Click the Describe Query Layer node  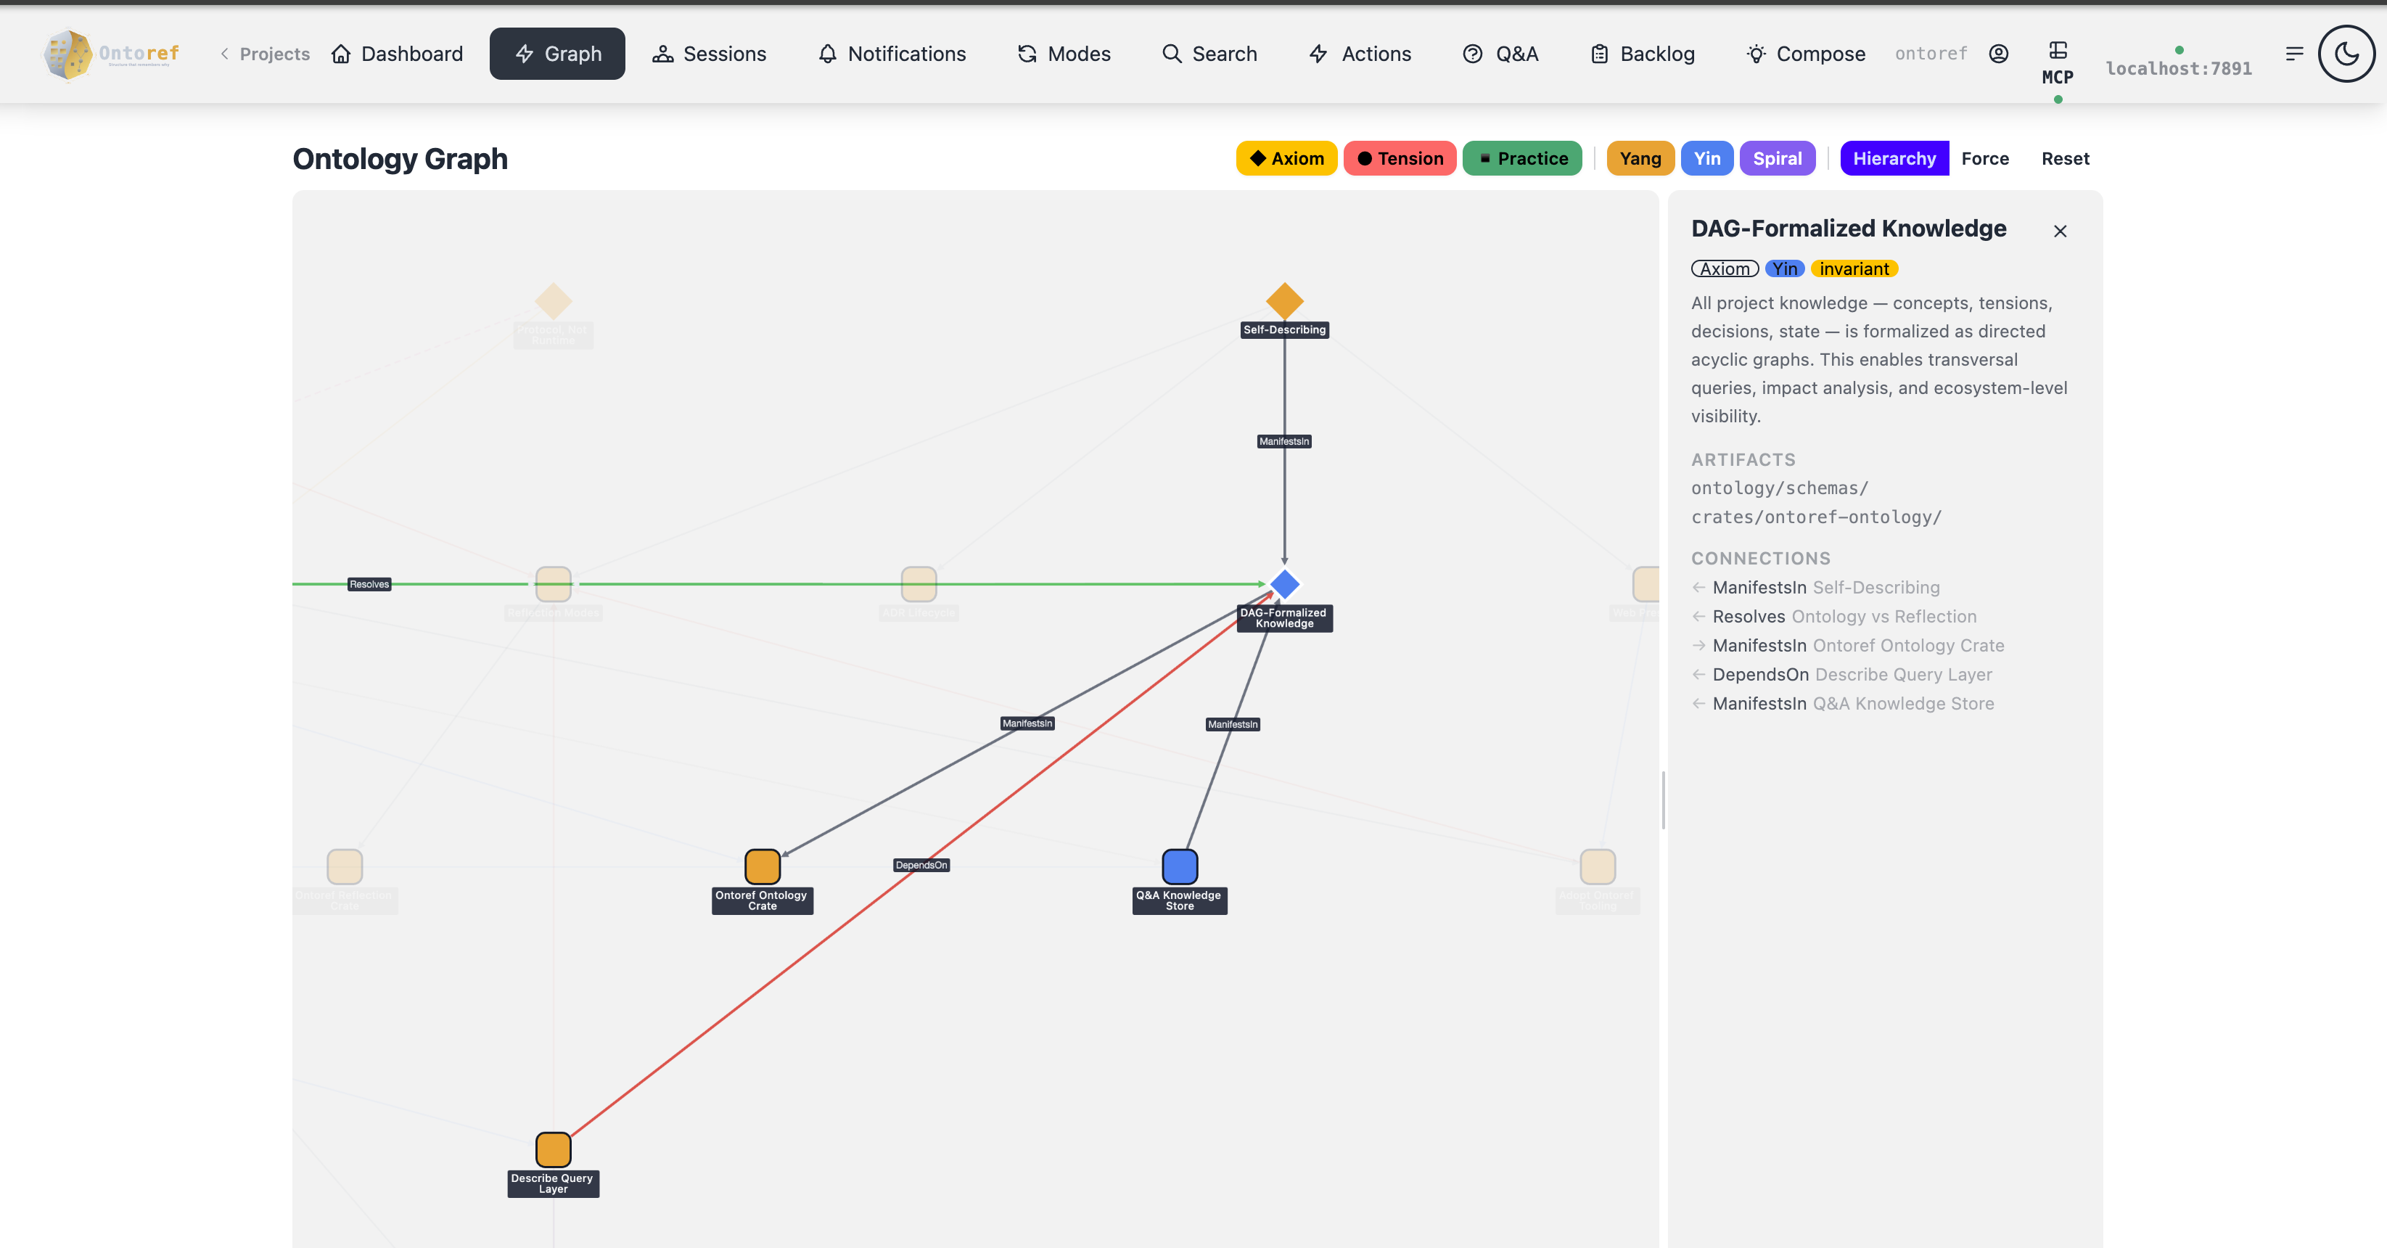(x=553, y=1150)
